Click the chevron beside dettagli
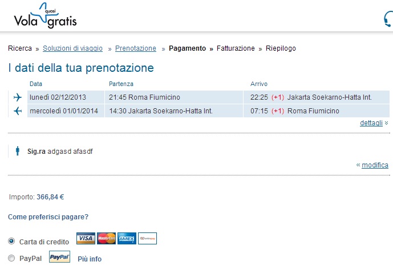The image size is (393, 278). [386, 123]
